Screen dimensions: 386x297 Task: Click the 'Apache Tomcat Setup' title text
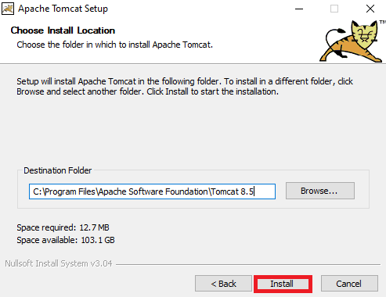pos(63,9)
